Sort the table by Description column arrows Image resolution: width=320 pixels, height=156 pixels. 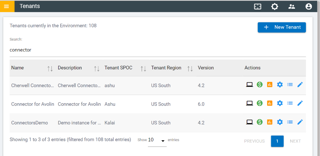pyautogui.click(x=97, y=69)
